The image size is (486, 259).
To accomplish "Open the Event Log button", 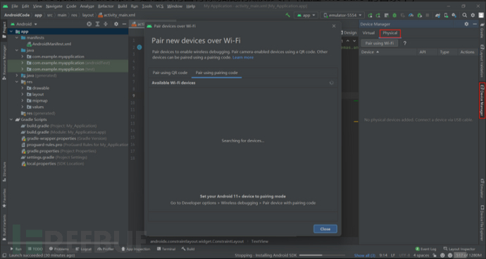I will pyautogui.click(x=426, y=249).
